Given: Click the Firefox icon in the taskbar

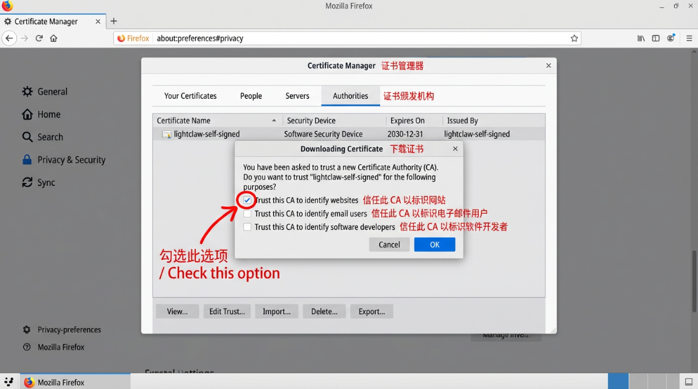Looking at the screenshot, I should pyautogui.click(x=29, y=383).
